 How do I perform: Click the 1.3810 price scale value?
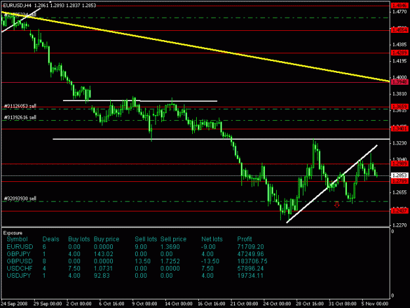click(400, 94)
